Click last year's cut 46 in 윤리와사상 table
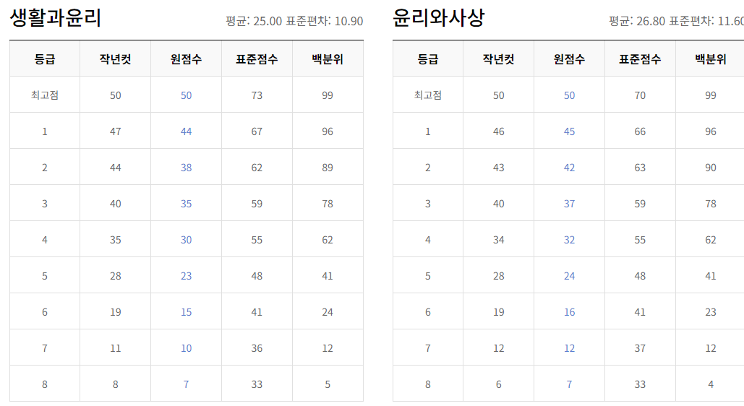The width and height of the screenshot is (744, 406). pyautogui.click(x=498, y=131)
